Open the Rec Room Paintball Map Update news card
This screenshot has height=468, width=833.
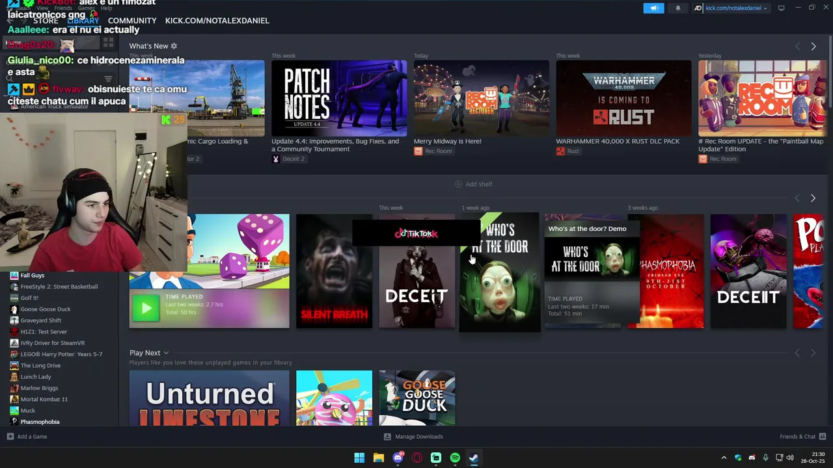763,99
